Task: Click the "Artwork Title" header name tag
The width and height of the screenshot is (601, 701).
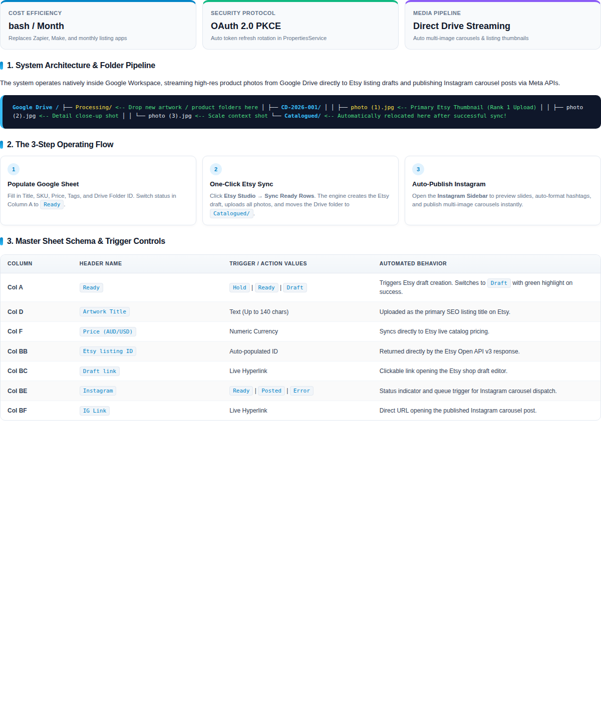Action: (105, 311)
